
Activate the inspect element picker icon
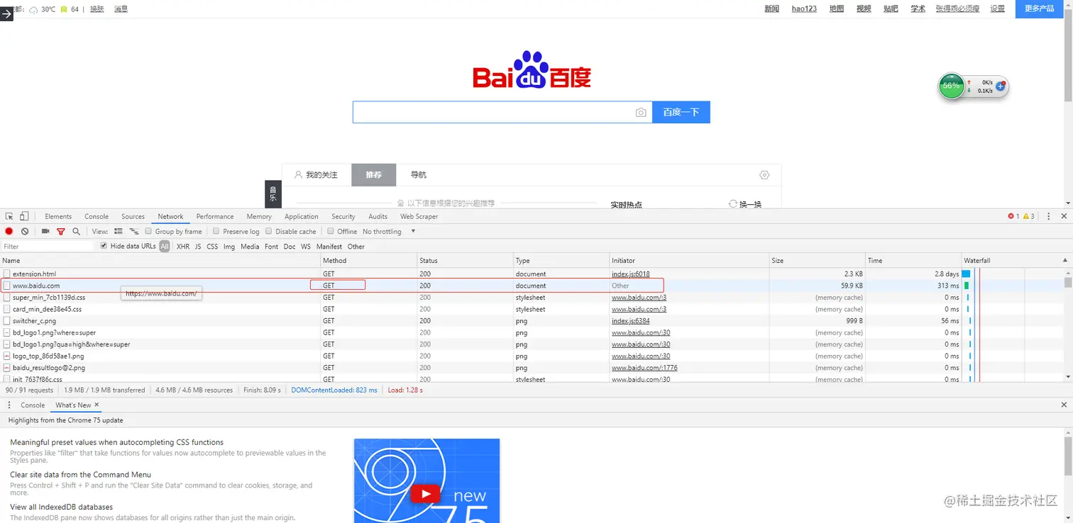9,216
